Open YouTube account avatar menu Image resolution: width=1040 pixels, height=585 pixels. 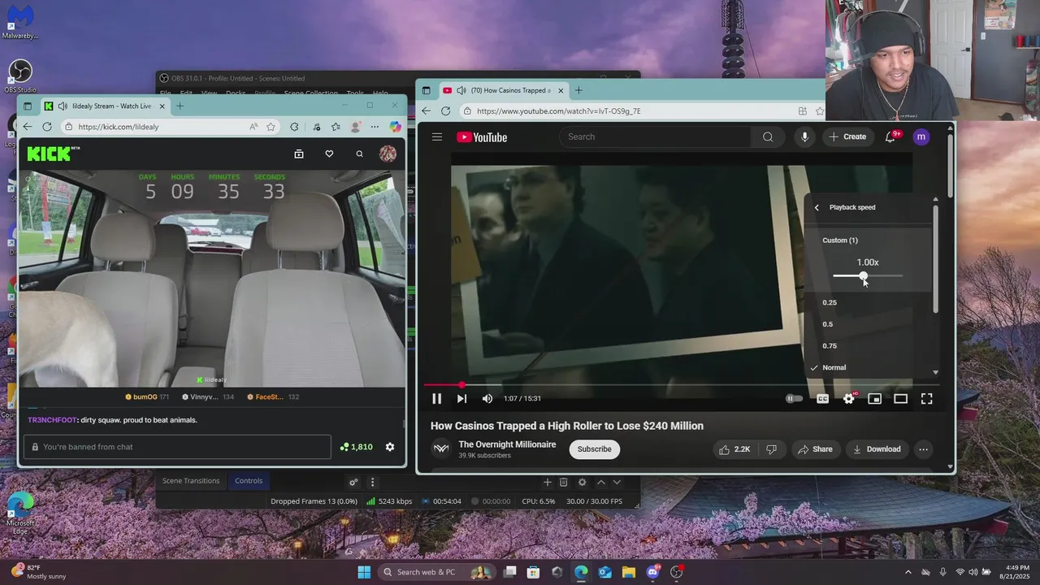coord(921,136)
